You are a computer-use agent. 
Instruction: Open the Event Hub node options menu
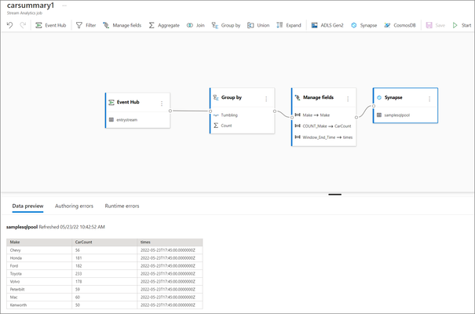[162, 104]
